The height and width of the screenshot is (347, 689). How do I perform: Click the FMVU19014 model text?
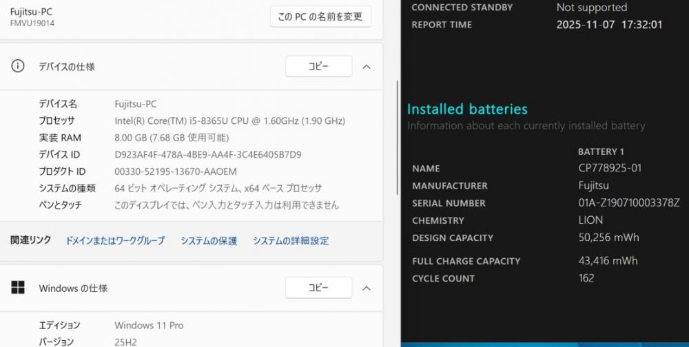click(x=32, y=23)
